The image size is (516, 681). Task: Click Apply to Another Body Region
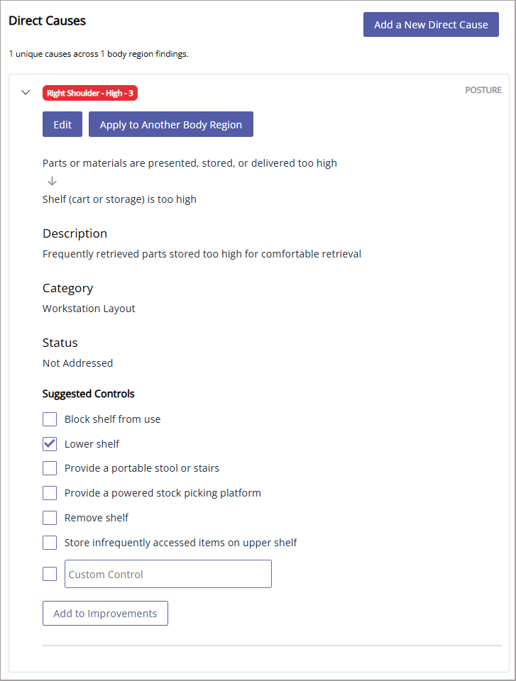click(x=171, y=124)
